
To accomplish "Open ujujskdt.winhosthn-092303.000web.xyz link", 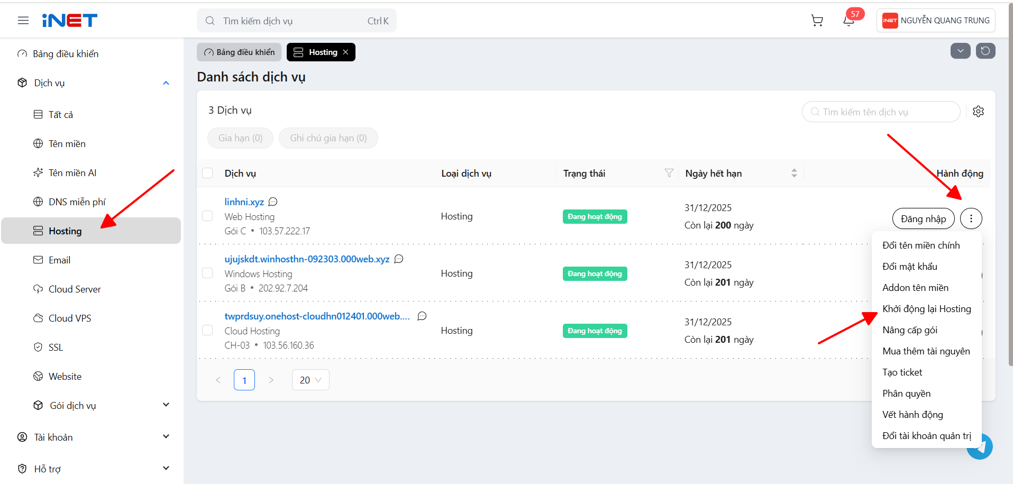I will [307, 259].
